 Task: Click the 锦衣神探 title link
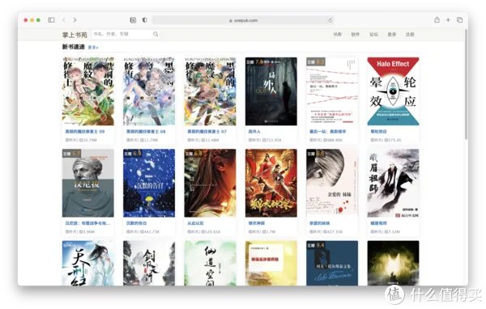(256, 223)
